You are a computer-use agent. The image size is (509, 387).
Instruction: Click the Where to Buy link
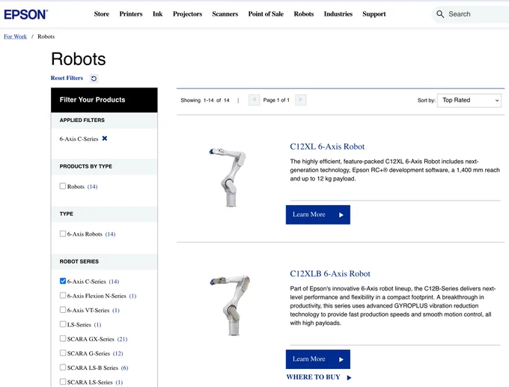pyautogui.click(x=313, y=377)
